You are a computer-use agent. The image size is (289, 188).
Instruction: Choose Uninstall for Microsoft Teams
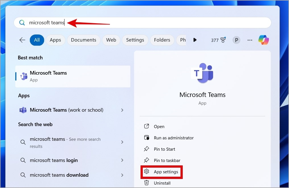(x=162, y=183)
